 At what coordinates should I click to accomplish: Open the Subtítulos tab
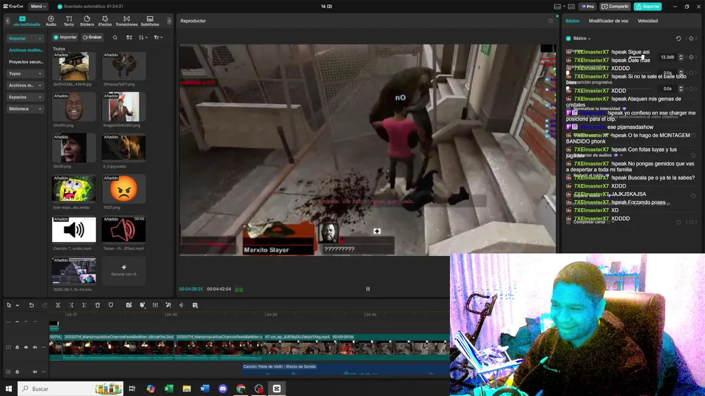pos(150,21)
